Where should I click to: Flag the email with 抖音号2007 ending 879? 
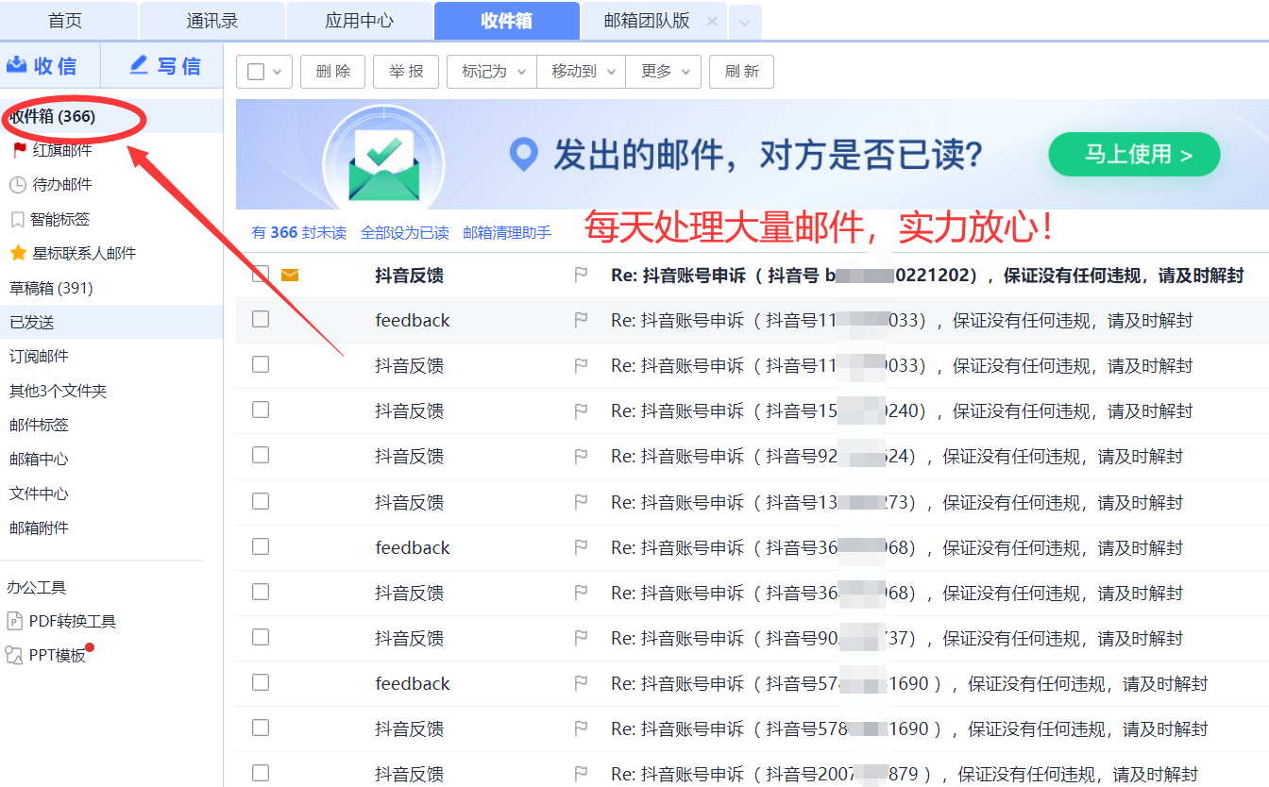point(581,774)
